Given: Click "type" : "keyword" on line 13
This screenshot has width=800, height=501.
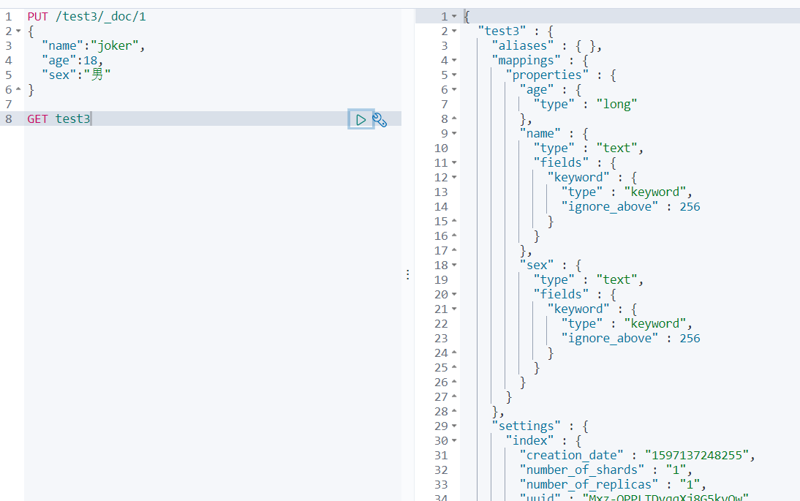Looking at the screenshot, I should pyautogui.click(x=627, y=192).
